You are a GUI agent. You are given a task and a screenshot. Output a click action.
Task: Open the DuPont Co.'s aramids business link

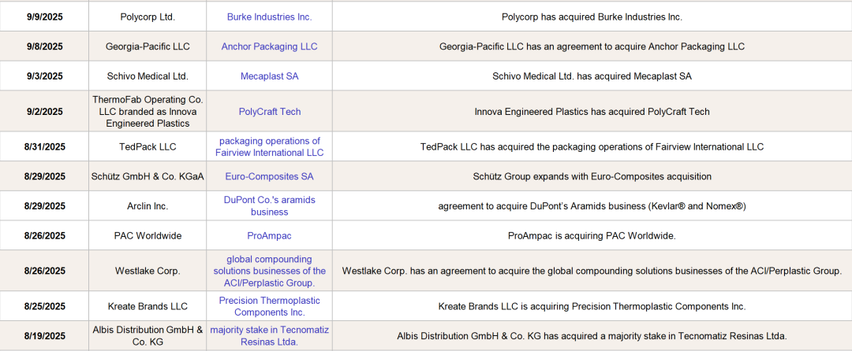coord(269,206)
